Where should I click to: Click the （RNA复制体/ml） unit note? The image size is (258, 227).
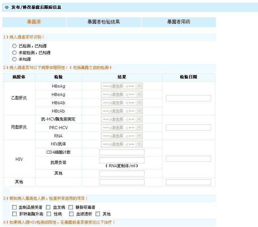point(122,166)
